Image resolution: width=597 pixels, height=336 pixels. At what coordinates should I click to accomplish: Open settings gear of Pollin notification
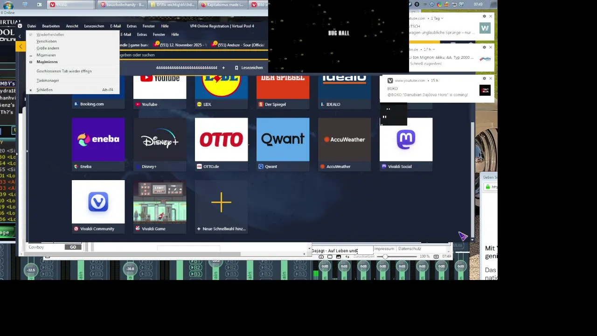coord(484,47)
